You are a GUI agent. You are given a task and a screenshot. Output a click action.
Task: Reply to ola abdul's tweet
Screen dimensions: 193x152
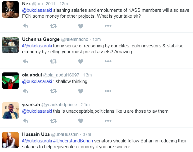(x=26, y=91)
